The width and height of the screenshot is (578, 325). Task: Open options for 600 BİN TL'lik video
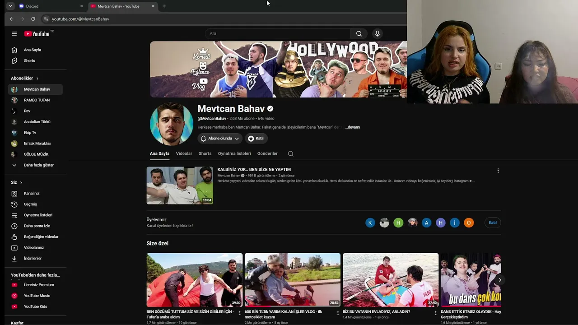tap(338, 313)
